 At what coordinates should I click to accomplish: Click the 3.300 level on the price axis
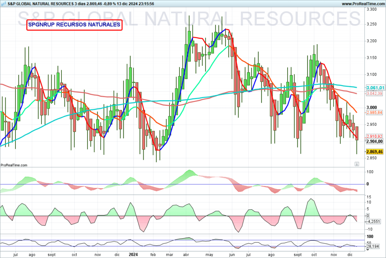point(372,9)
